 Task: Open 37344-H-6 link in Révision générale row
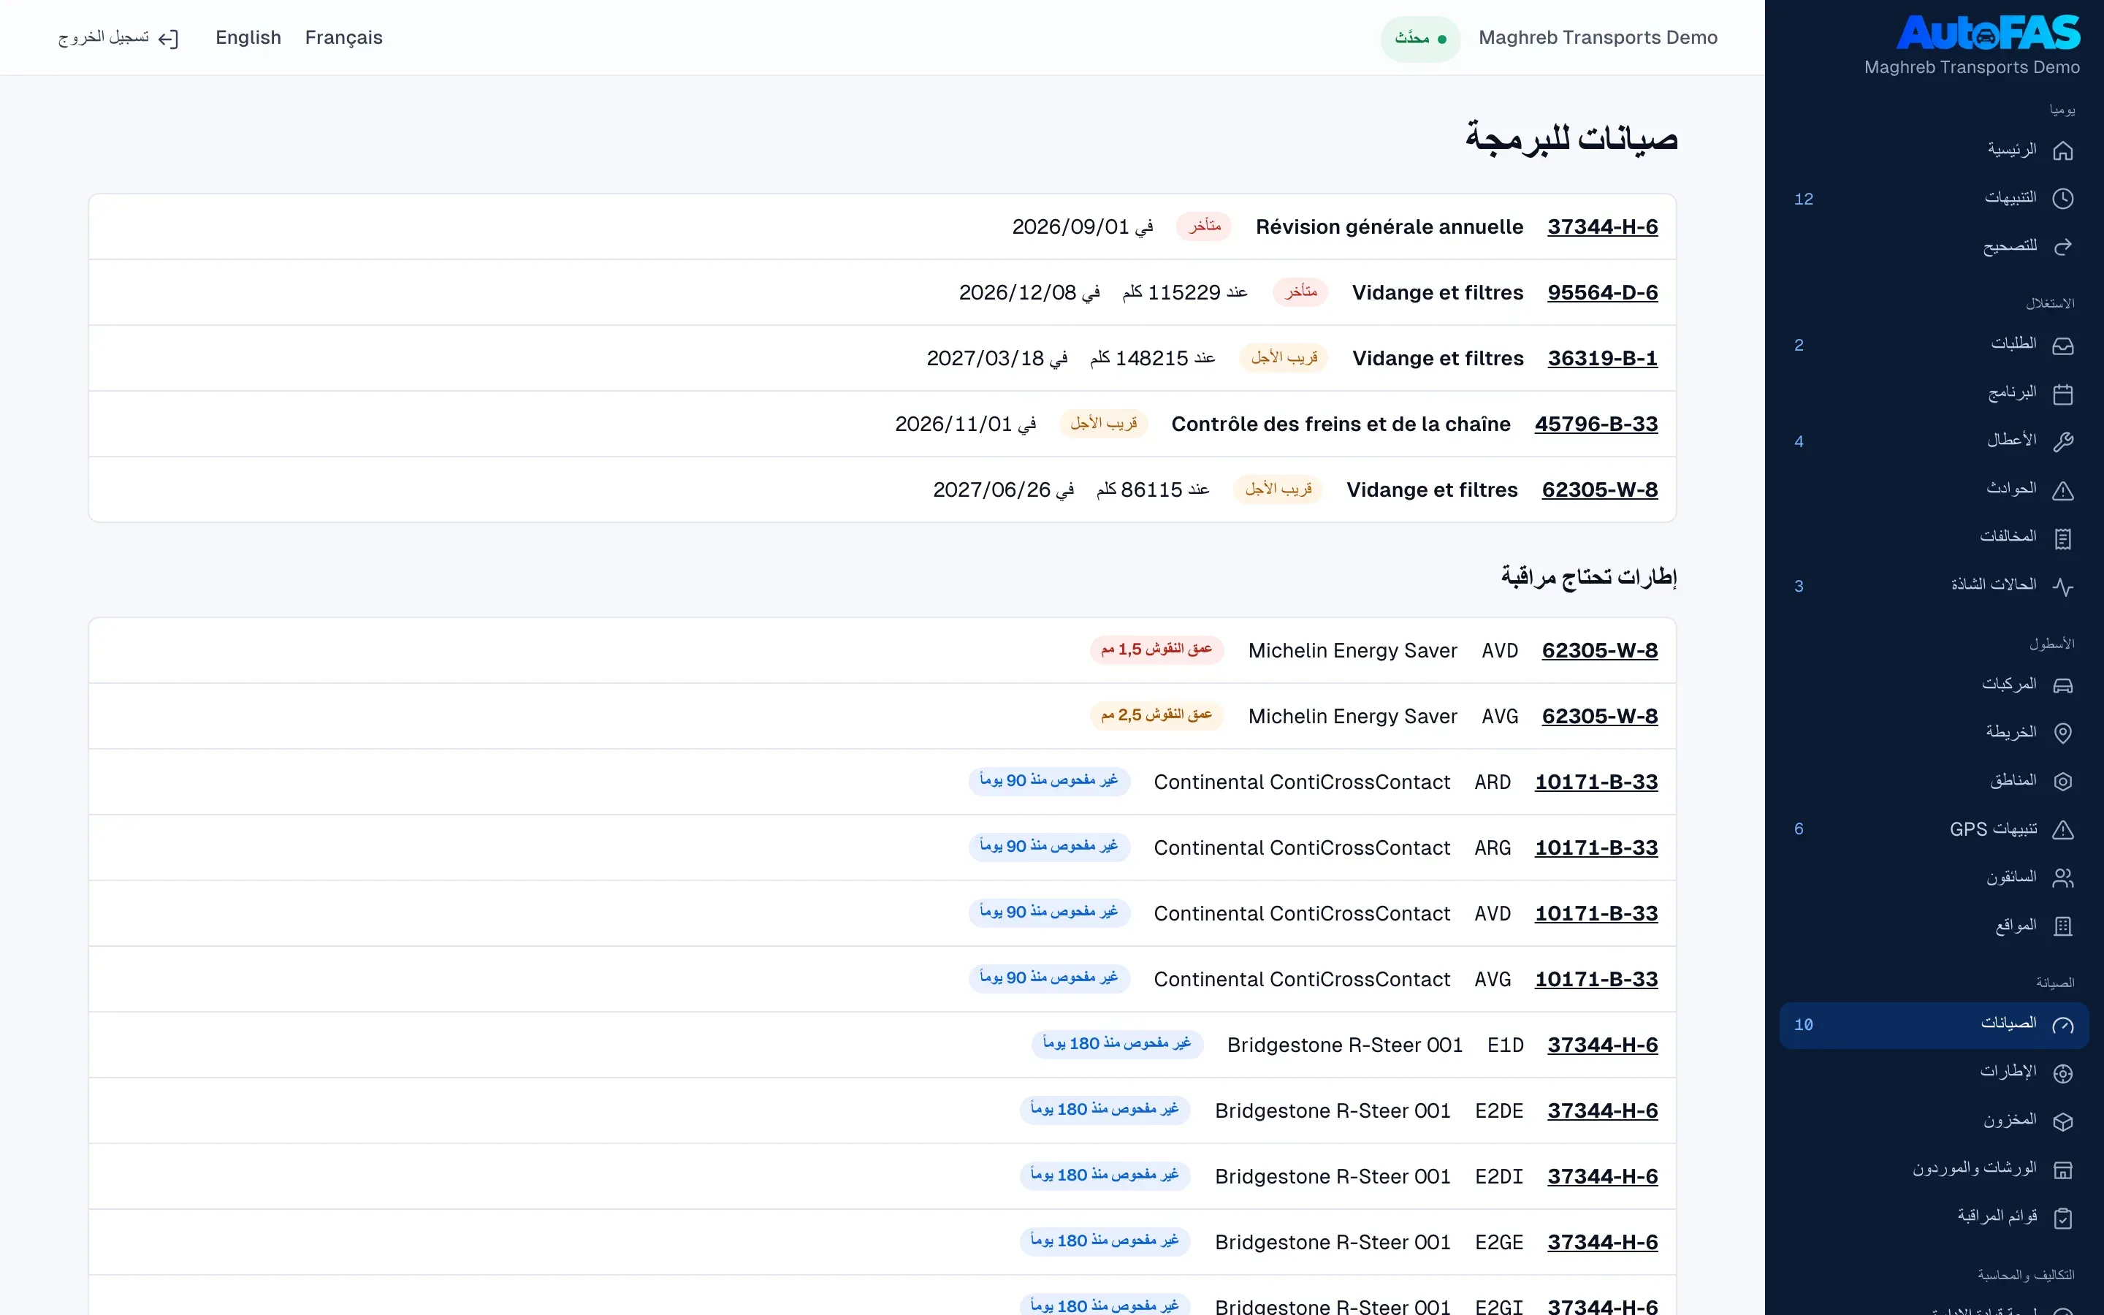pyautogui.click(x=1602, y=227)
